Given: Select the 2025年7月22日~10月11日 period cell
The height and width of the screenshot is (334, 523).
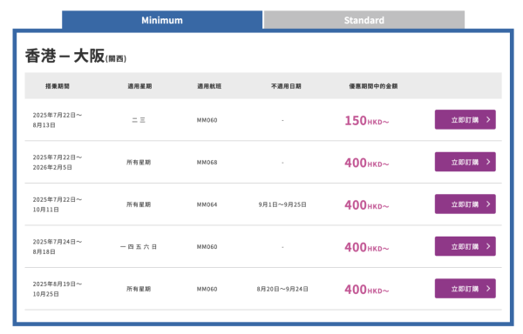Looking at the screenshot, I should [x=58, y=204].
